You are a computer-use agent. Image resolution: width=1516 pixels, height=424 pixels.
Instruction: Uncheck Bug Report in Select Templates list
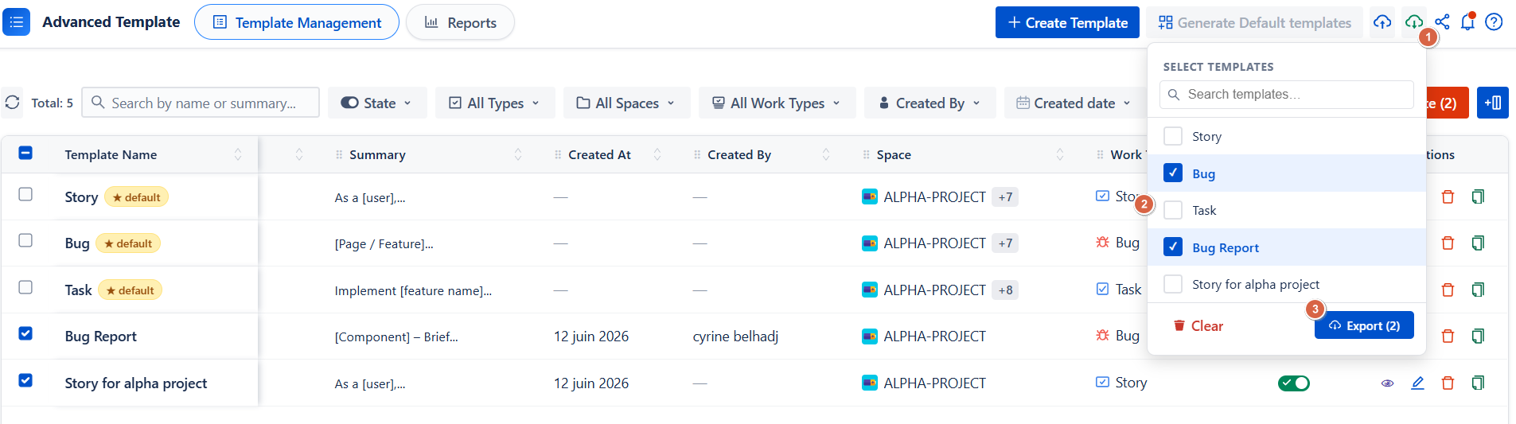point(1173,247)
